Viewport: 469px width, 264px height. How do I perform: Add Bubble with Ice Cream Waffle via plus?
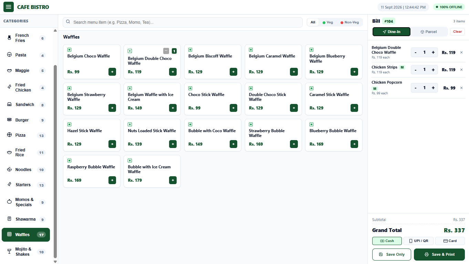tap(173, 180)
